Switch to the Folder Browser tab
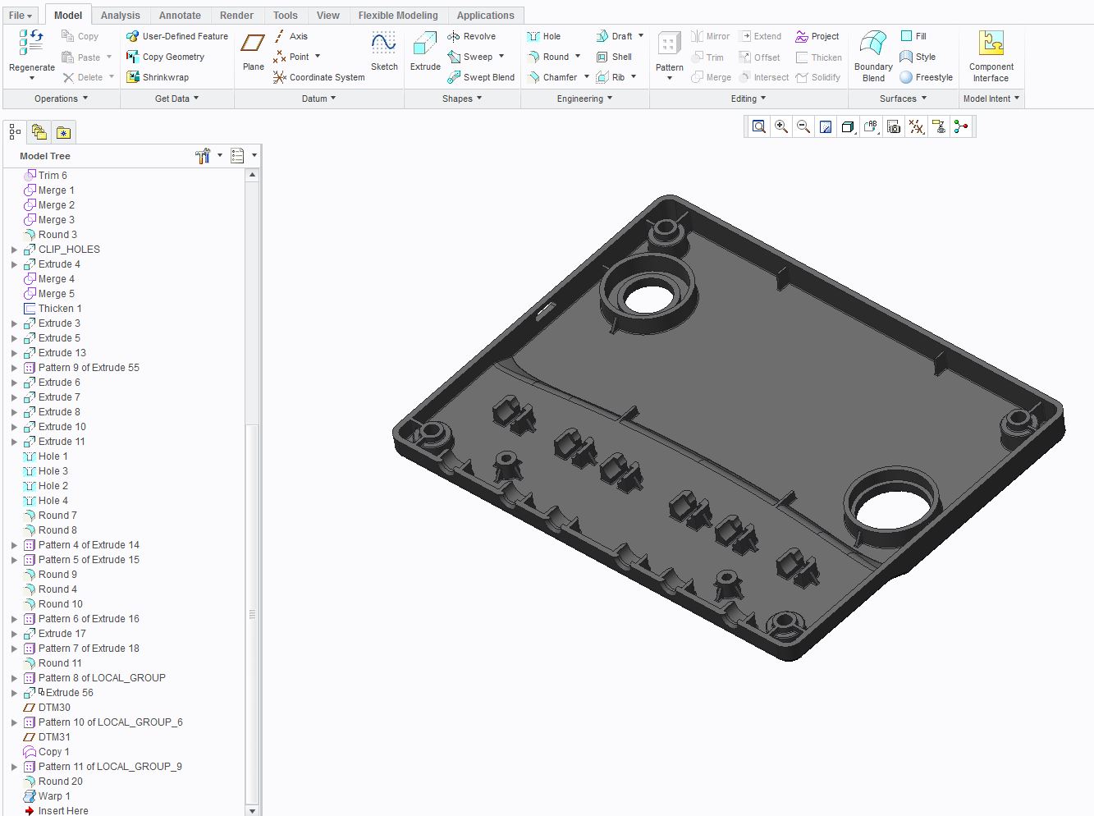Screen dimensions: 1094x816 click(39, 132)
